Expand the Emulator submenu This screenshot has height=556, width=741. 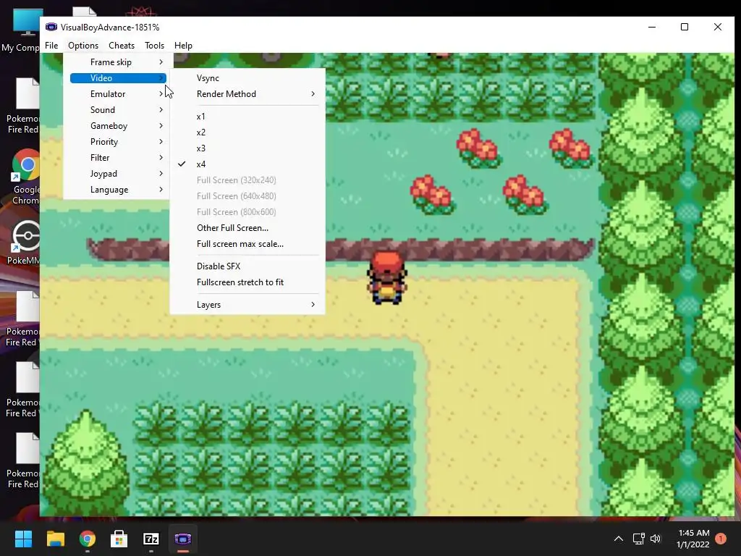pos(118,94)
